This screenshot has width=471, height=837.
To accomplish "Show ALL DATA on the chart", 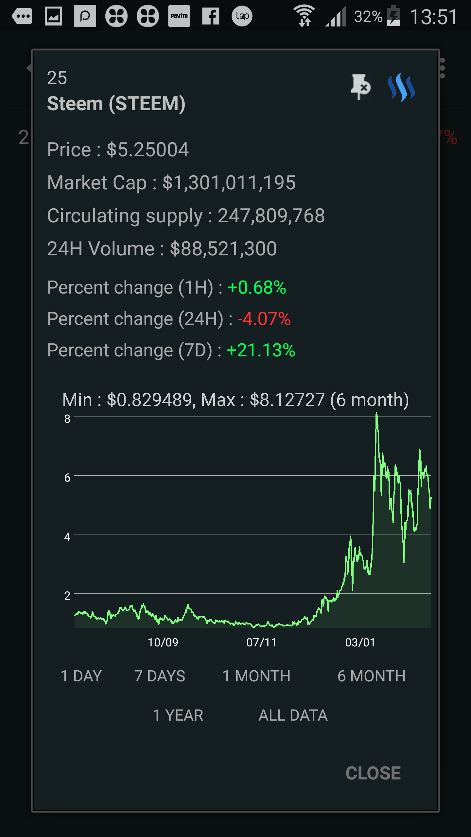I will click(293, 715).
